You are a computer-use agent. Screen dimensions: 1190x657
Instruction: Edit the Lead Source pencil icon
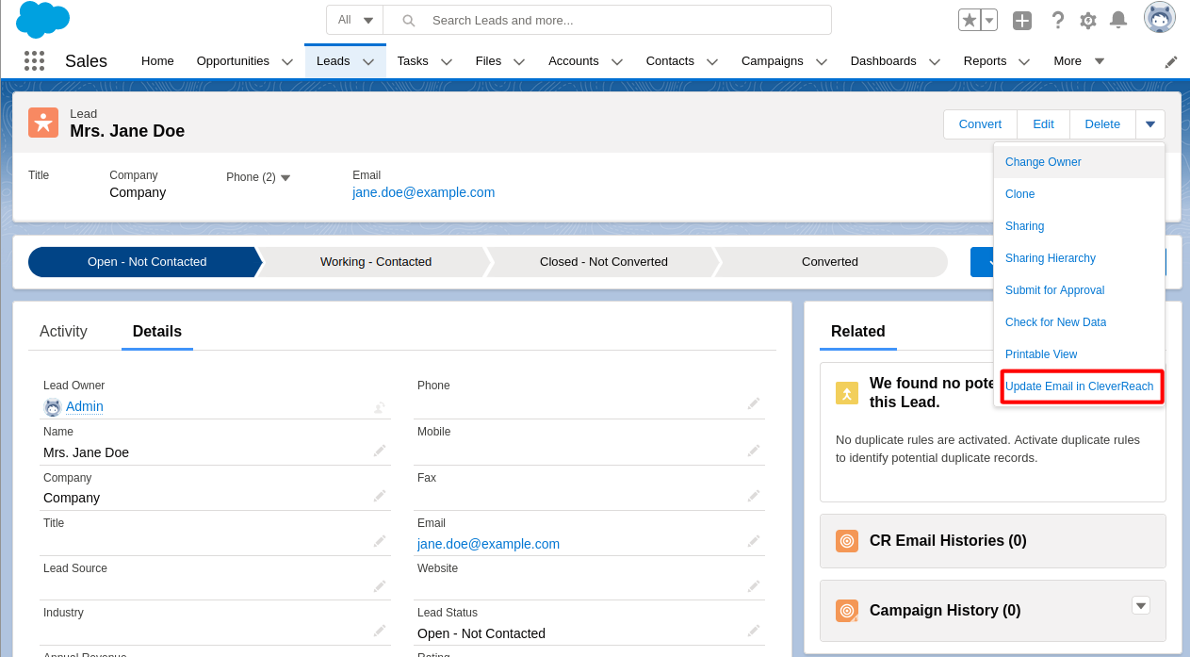point(380,586)
